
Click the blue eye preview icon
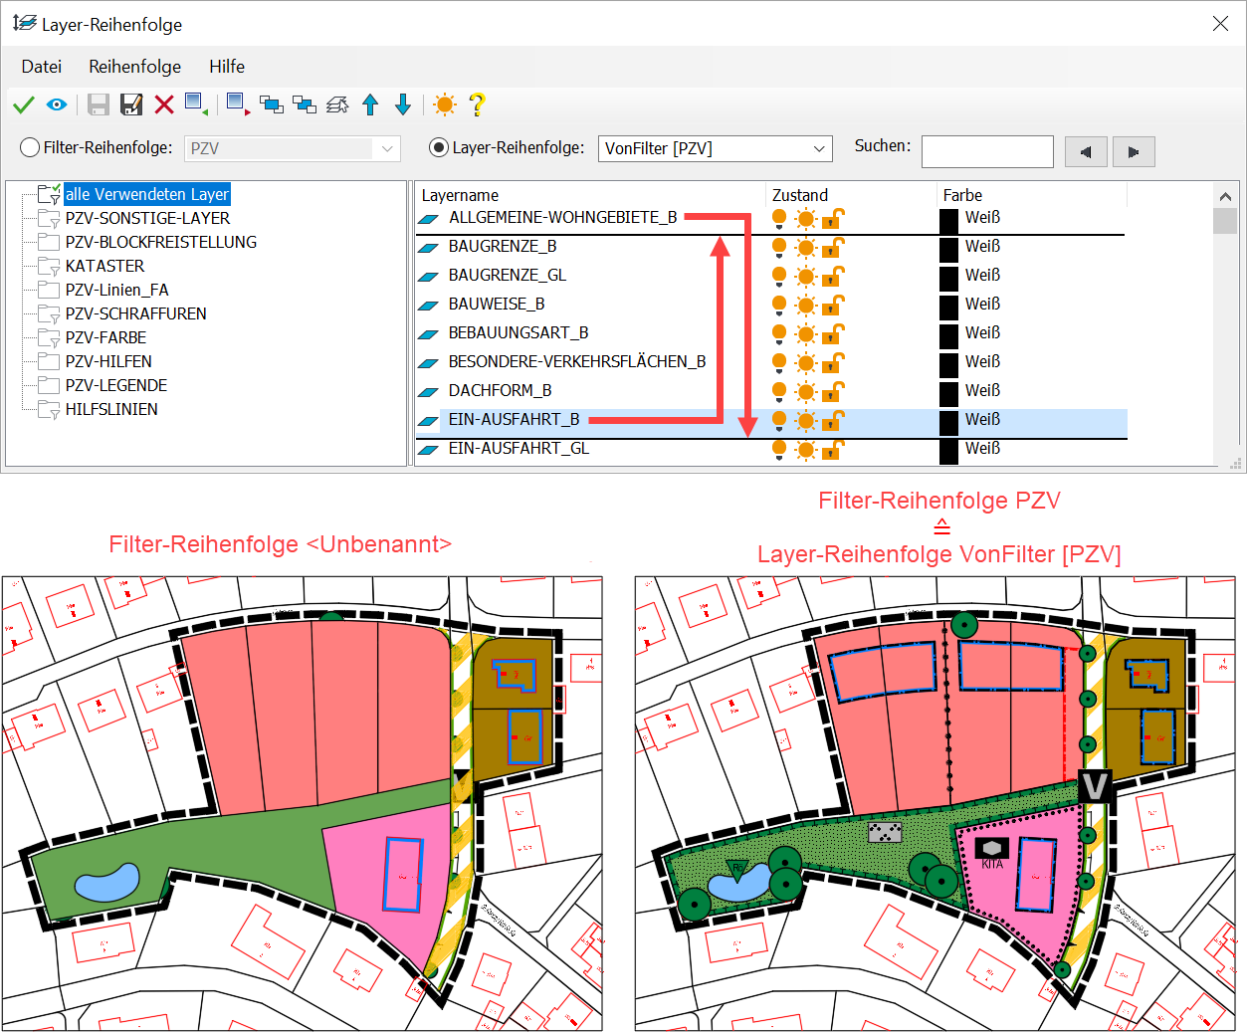coord(57,104)
